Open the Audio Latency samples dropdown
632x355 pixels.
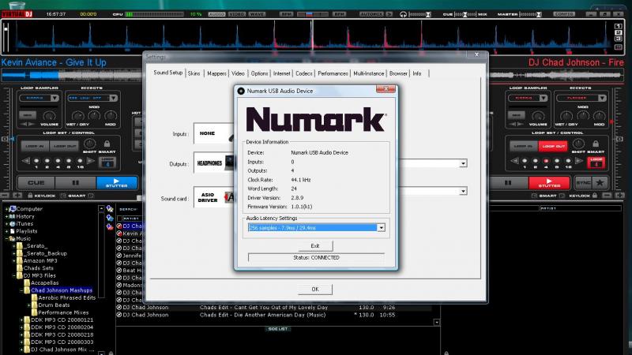click(381, 228)
